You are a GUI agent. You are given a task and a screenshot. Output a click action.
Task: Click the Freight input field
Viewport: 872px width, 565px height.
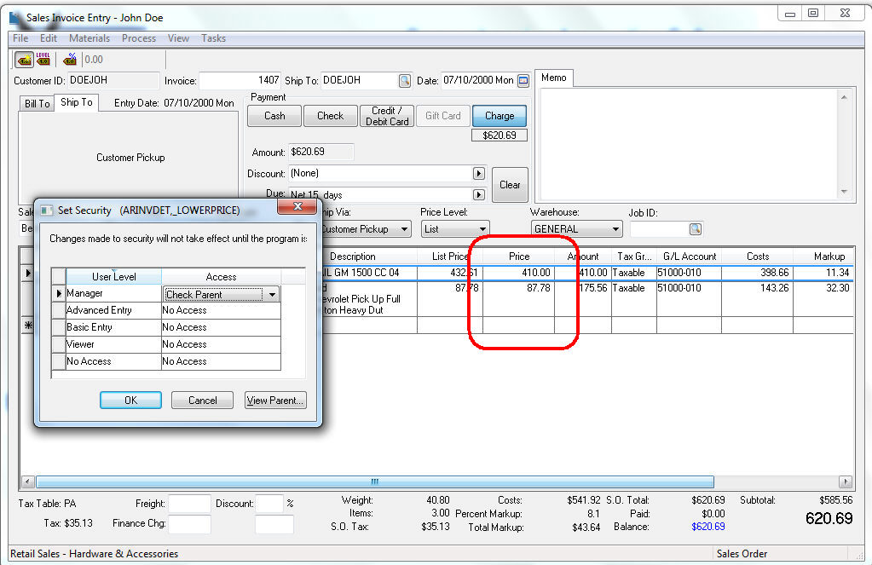pos(189,504)
